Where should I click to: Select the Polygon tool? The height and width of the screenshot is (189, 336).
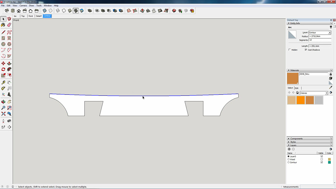point(9,44)
